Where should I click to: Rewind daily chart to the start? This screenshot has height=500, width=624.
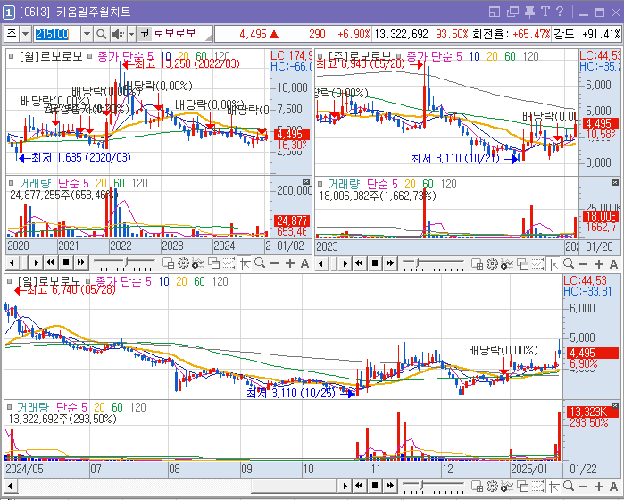[360, 486]
